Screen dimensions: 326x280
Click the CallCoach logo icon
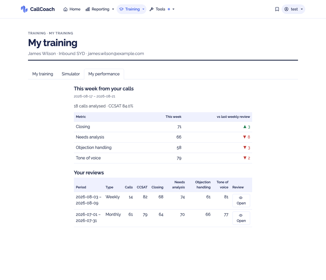pos(24,9)
